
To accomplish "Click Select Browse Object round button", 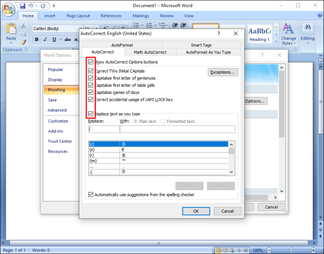I will [320, 230].
